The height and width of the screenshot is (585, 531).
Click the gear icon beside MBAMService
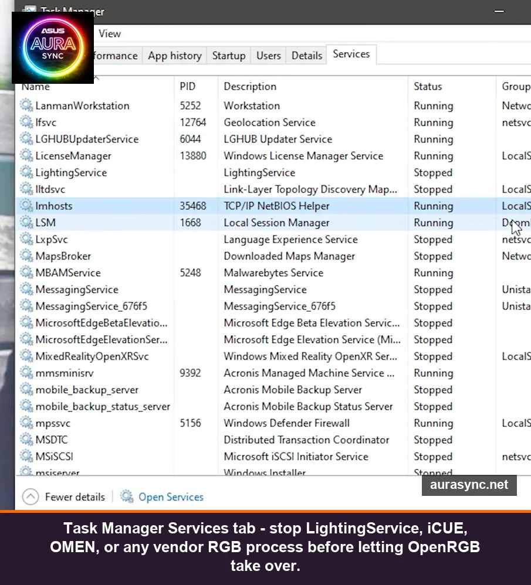pyautogui.click(x=25, y=273)
